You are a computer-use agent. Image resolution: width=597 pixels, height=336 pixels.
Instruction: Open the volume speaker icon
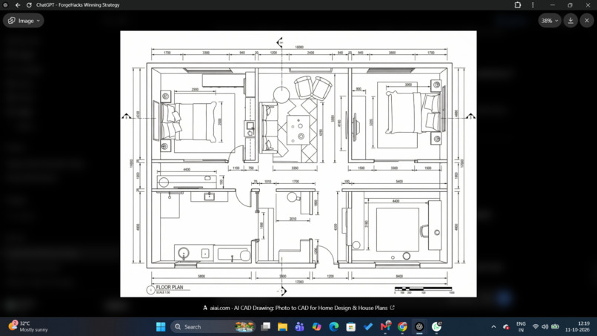(545, 327)
